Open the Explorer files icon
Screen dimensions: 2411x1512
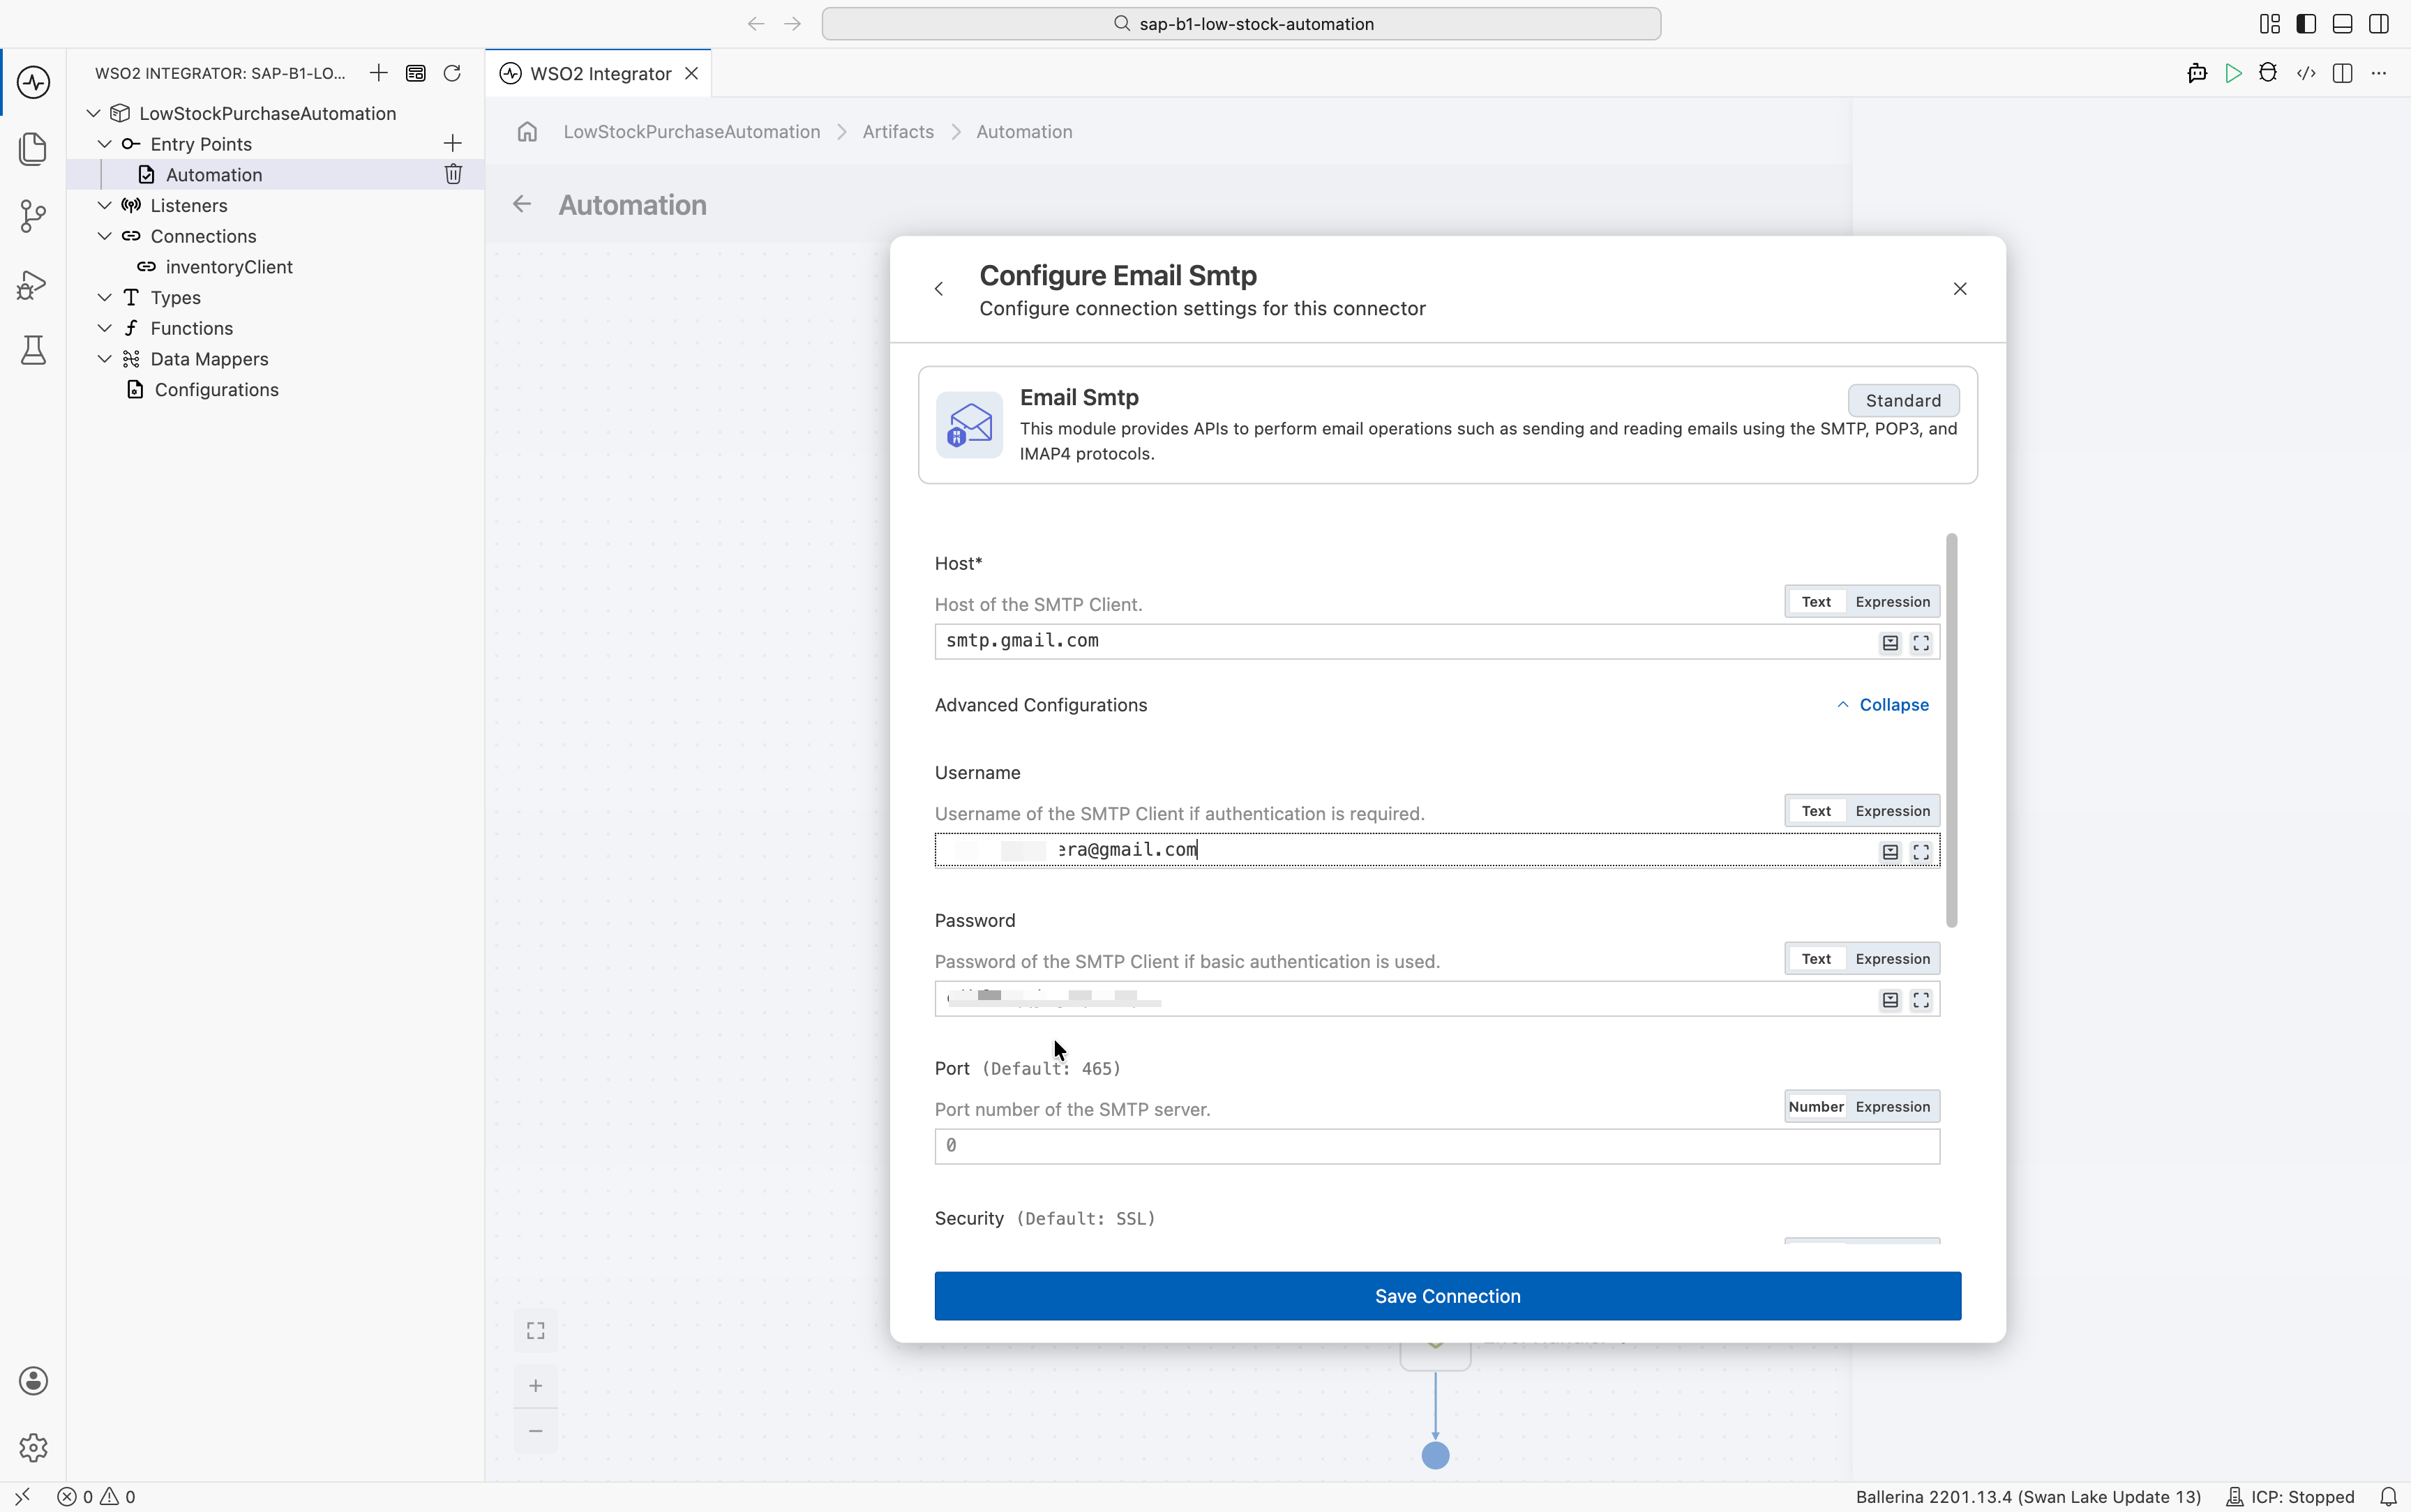[33, 148]
